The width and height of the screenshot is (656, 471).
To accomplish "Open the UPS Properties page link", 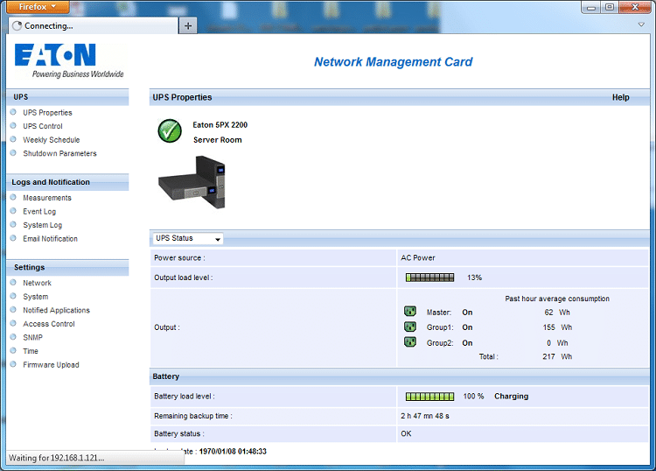I will coord(47,113).
